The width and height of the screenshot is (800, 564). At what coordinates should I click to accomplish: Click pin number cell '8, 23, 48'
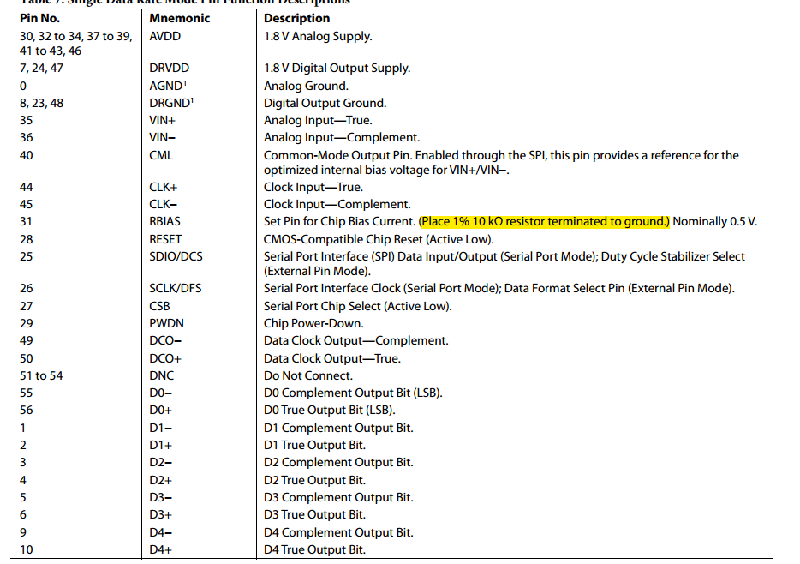41,103
